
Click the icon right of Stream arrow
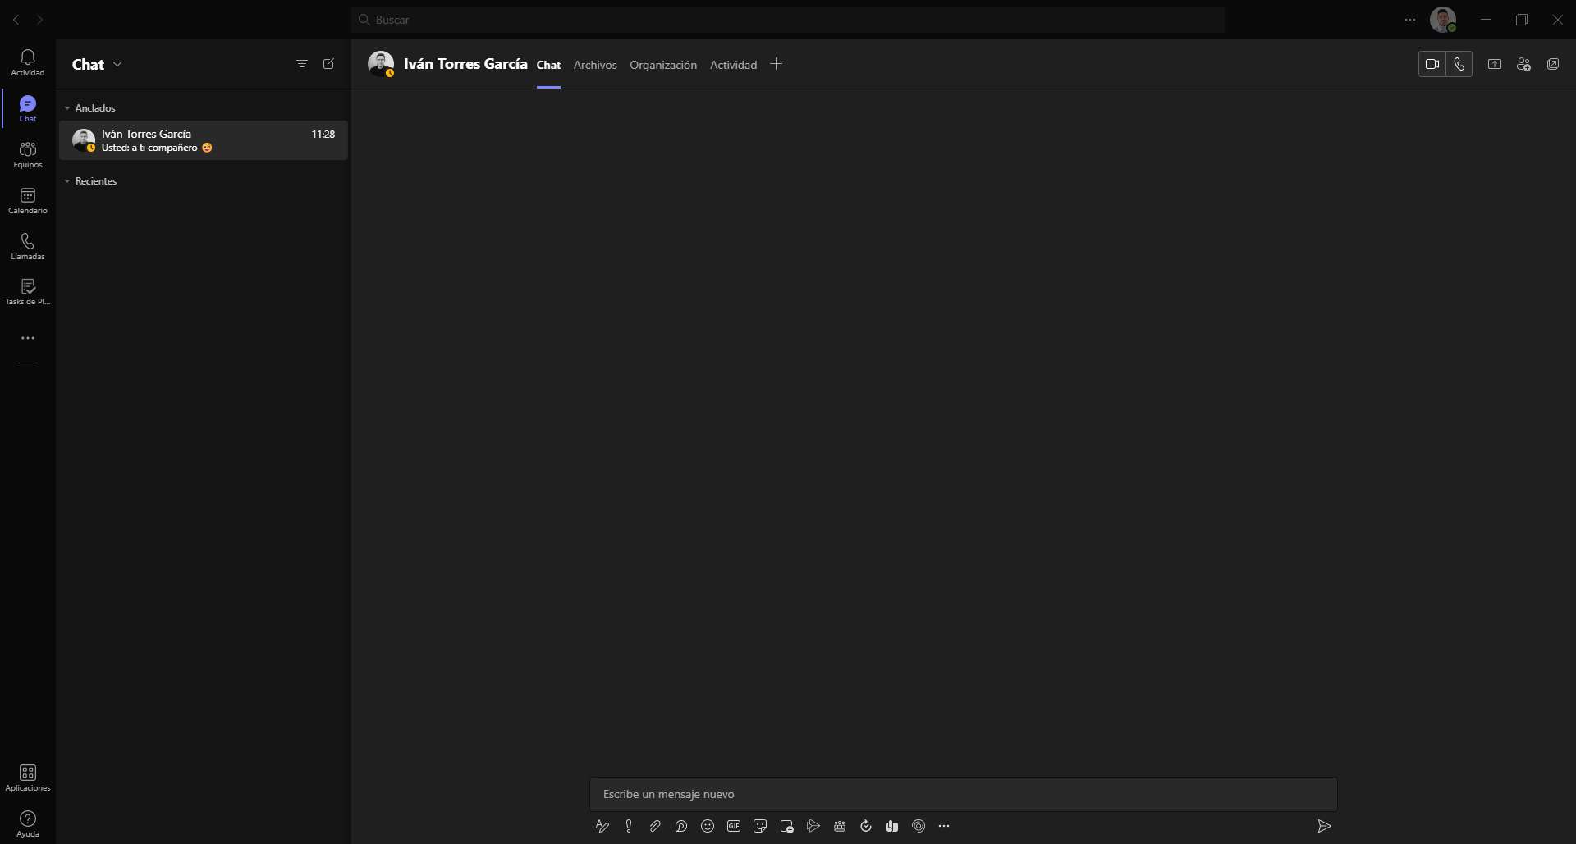[x=840, y=826]
